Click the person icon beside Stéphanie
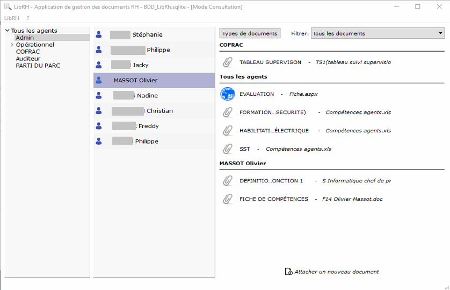 pyautogui.click(x=99, y=35)
